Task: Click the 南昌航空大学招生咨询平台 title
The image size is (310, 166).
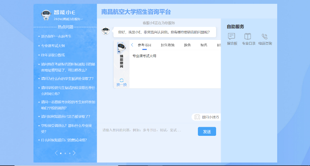Action: click(x=136, y=12)
